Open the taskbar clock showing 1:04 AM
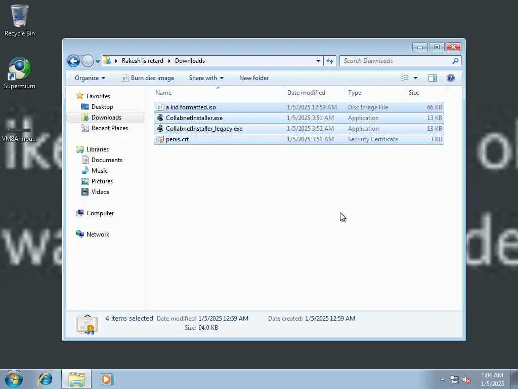This screenshot has width=518, height=389. pos(492,379)
